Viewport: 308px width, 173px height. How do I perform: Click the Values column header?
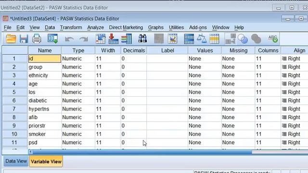[205, 50]
